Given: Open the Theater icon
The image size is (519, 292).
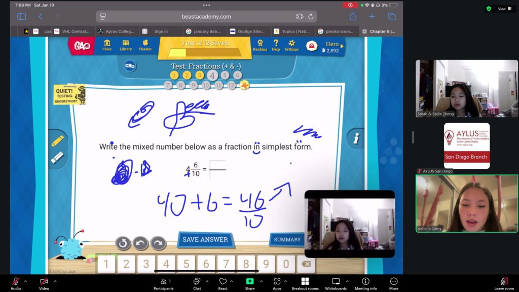Looking at the screenshot, I should [145, 45].
